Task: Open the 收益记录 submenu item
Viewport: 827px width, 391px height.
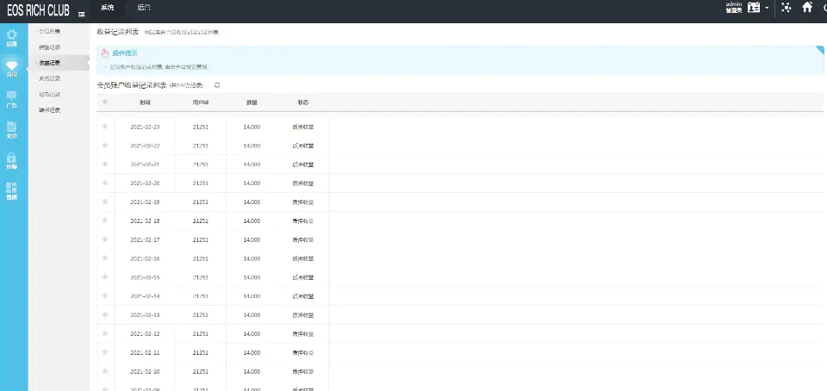Action: point(50,63)
